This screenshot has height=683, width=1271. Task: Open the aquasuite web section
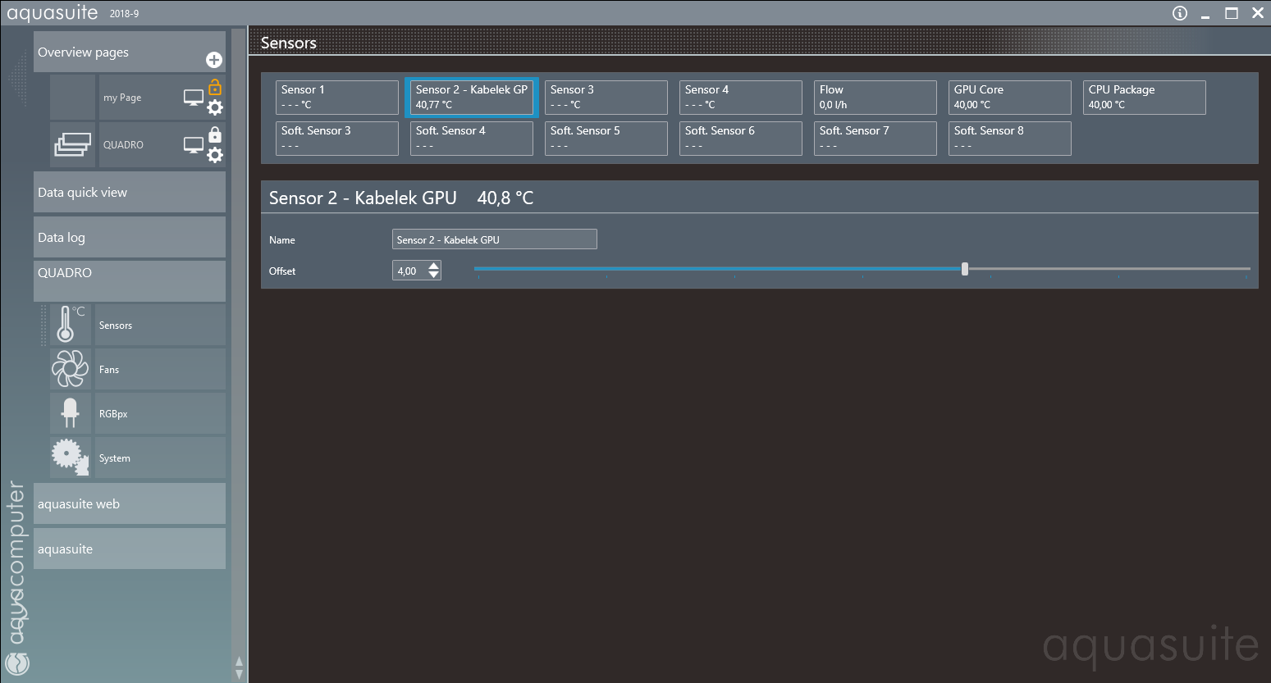pos(130,504)
